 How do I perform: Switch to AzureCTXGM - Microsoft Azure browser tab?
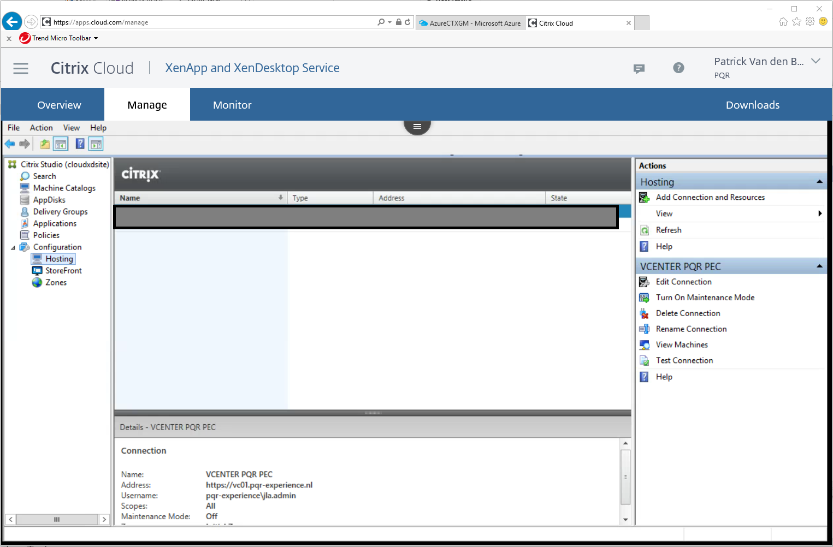pos(470,23)
